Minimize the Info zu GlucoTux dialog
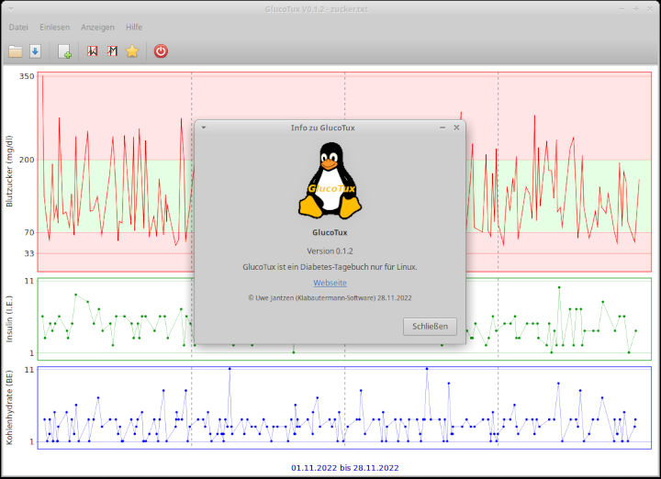The height and width of the screenshot is (479, 661). (443, 128)
